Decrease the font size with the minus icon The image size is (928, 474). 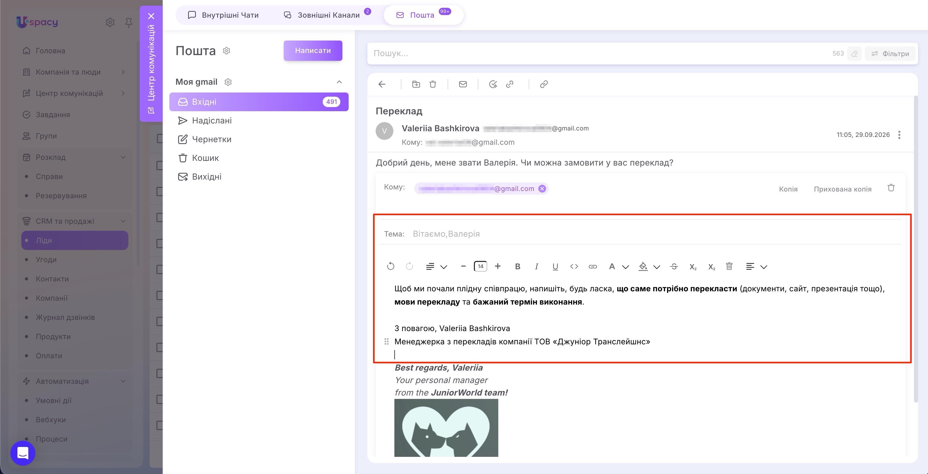(x=463, y=266)
